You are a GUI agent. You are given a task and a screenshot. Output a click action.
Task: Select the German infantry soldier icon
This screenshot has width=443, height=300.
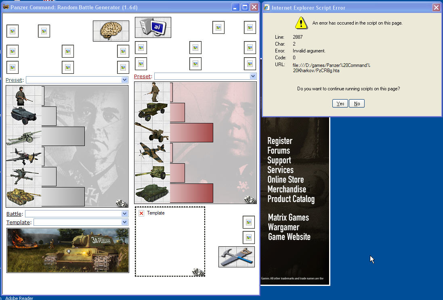point(24,96)
